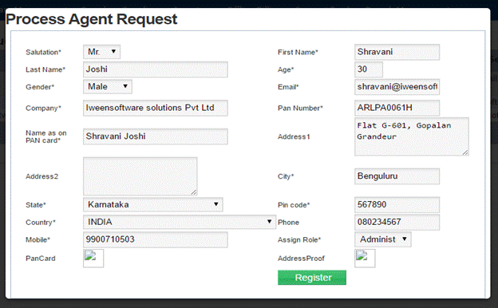Screen dimensions: 498x308
Task: Click the Email input field
Action: (397, 87)
